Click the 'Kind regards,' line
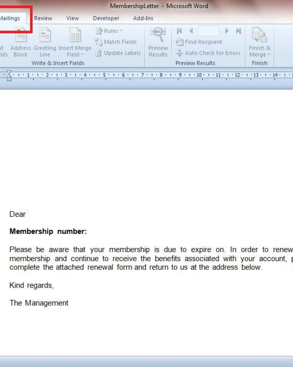 click(x=31, y=285)
